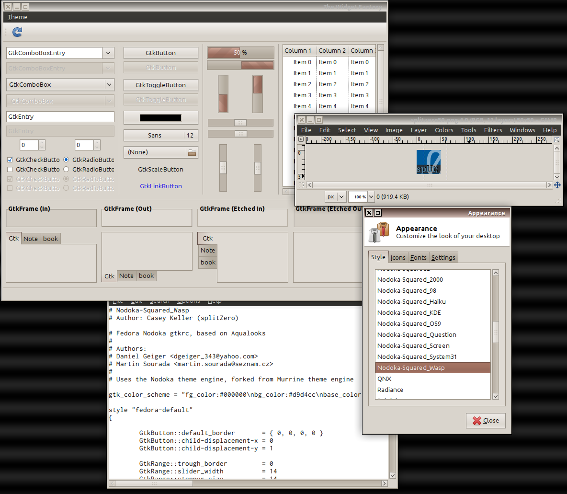567x494 pixels.
Task: Increment the right spin button value
Action: tap(97, 143)
